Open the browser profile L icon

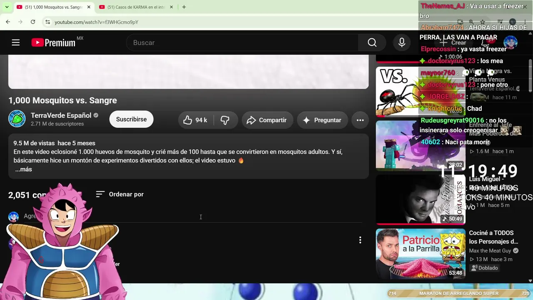tap(513, 22)
